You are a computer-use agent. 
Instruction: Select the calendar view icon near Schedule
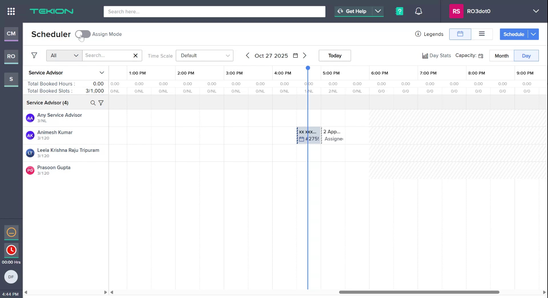460,34
